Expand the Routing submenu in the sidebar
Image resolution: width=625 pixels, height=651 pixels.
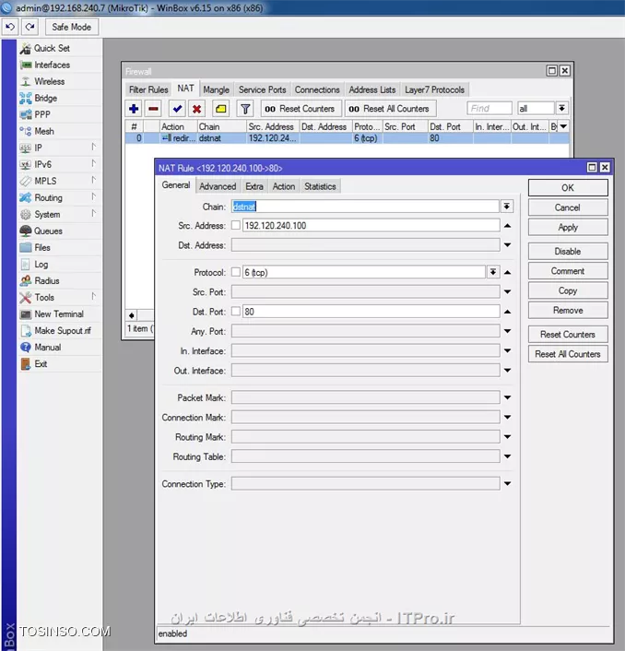(94, 196)
